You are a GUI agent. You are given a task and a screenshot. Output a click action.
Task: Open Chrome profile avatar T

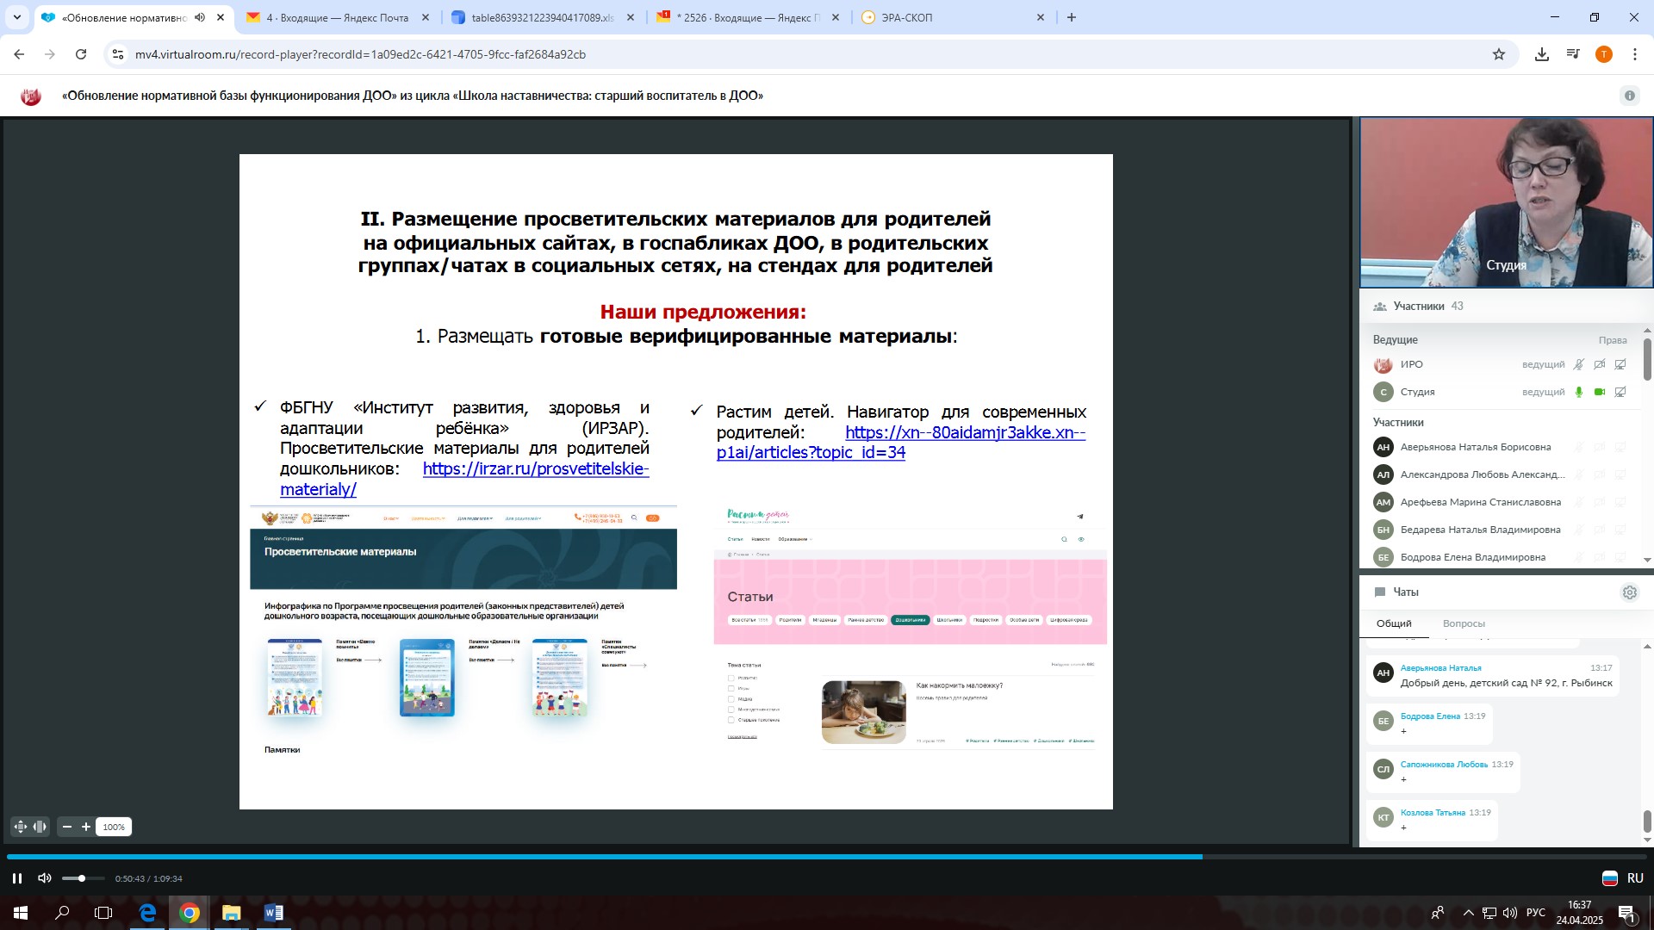point(1604,54)
